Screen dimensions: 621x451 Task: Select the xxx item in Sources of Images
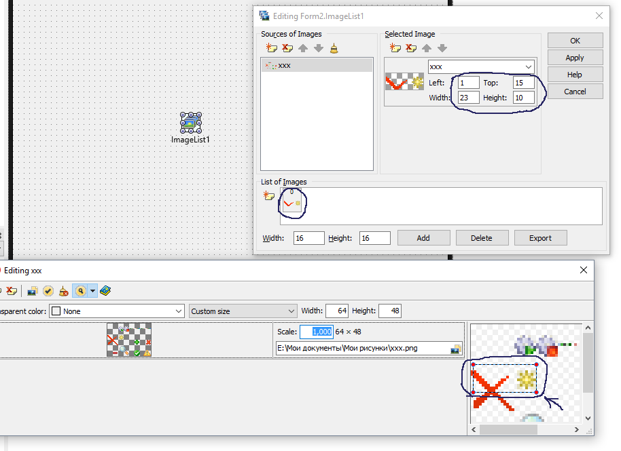[317, 66]
